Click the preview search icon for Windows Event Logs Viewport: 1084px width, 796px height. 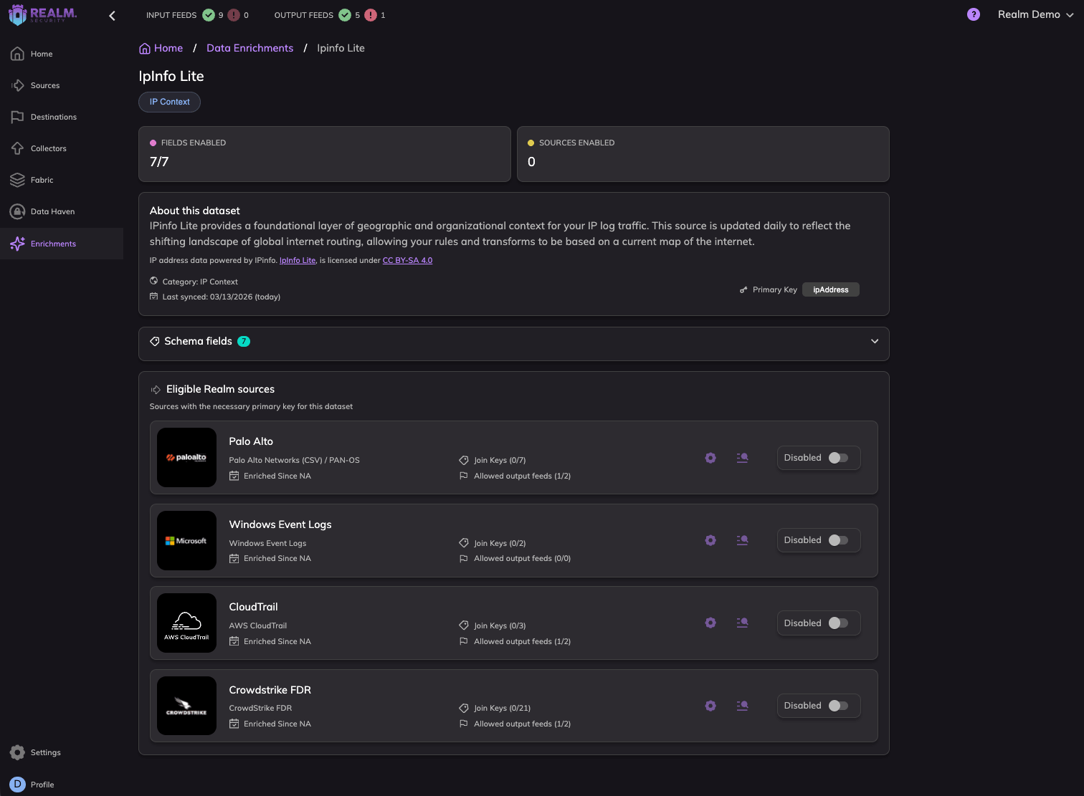click(x=742, y=540)
